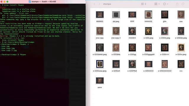This screenshot has height=106, width=189.
Task: Select the s-l200ggggdd file
Action: point(148,47)
